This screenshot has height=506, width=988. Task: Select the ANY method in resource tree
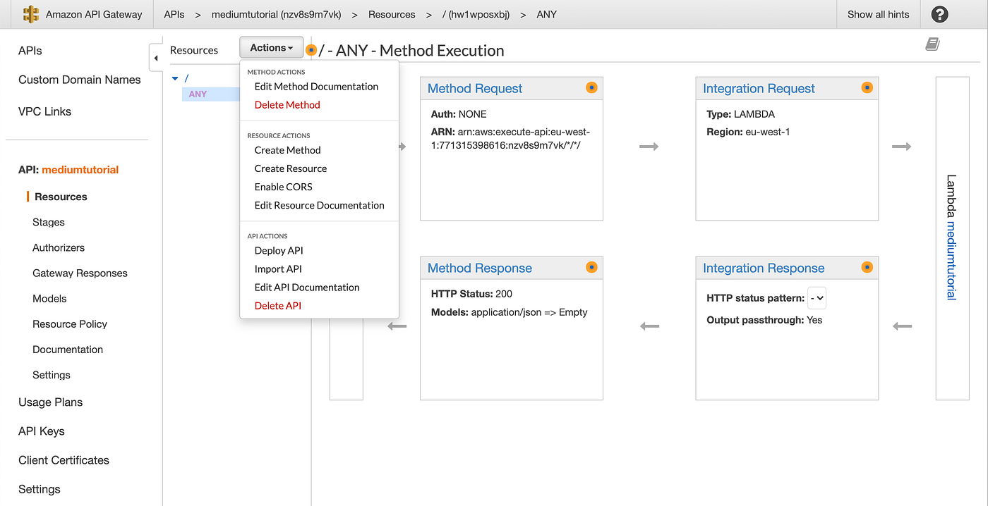[198, 94]
